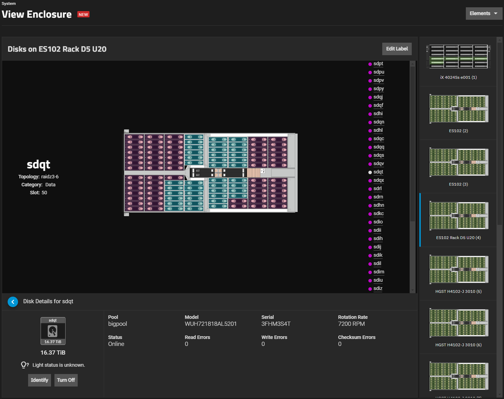This screenshot has height=399, width=504.
Task: Open the Elements dropdown menu
Action: [x=484, y=14]
